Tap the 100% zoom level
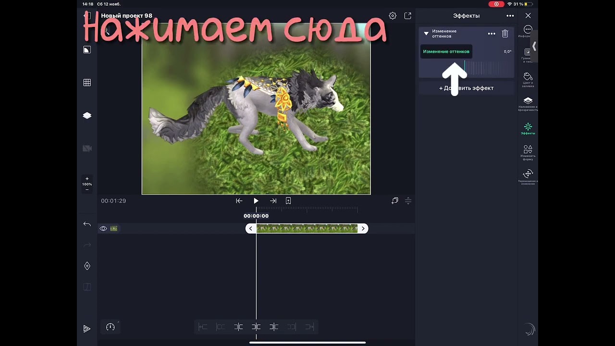 pos(87,184)
